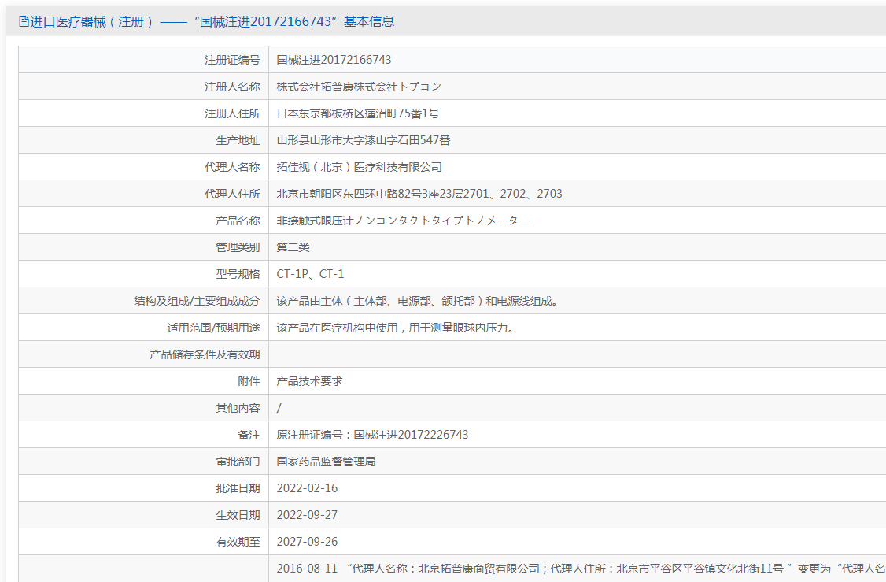Select model spec value CT-1P、CT-1

point(310,274)
